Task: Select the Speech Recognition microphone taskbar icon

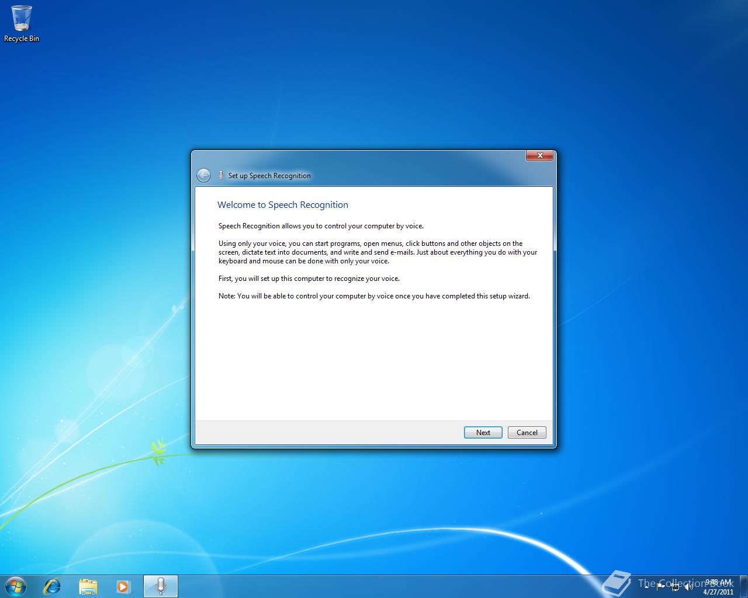Action: (x=160, y=586)
